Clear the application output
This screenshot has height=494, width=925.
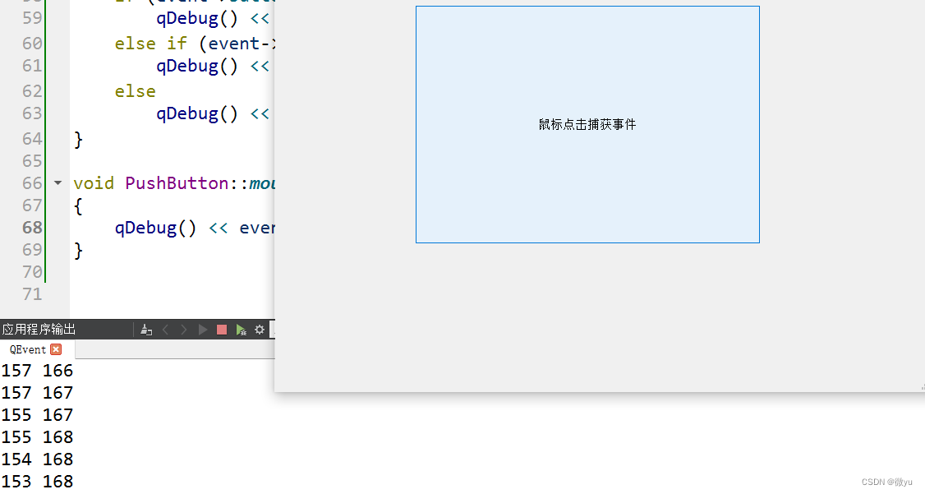(146, 330)
